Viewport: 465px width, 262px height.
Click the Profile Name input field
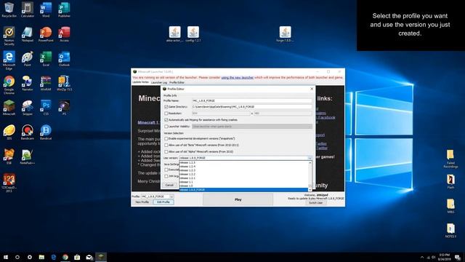[252, 100]
